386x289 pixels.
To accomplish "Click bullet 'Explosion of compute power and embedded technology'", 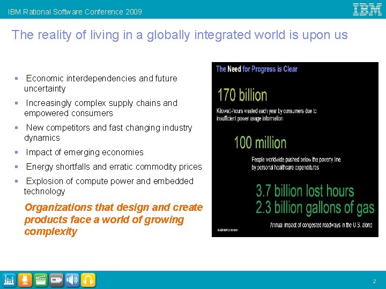I will [x=108, y=186].
